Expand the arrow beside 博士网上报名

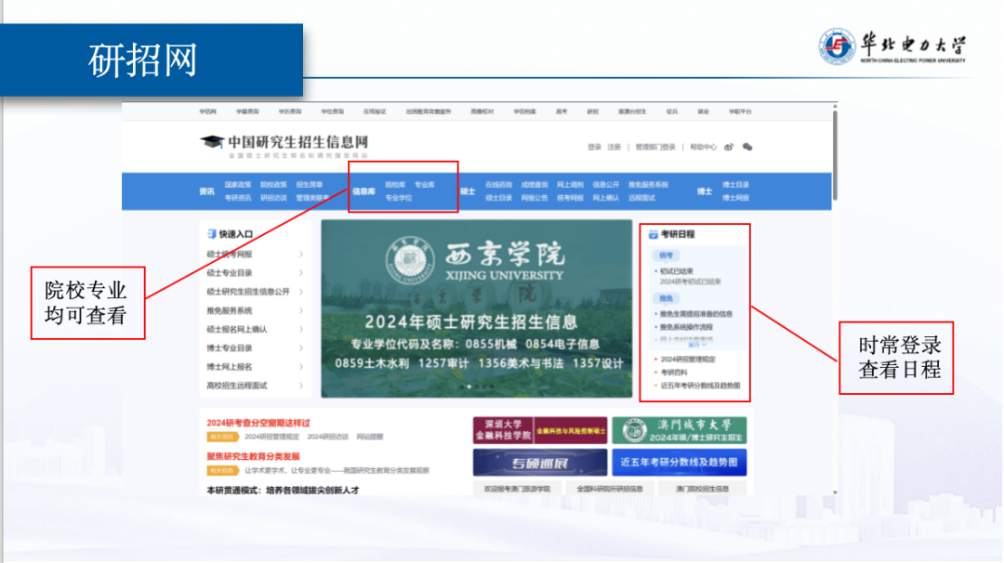301,367
